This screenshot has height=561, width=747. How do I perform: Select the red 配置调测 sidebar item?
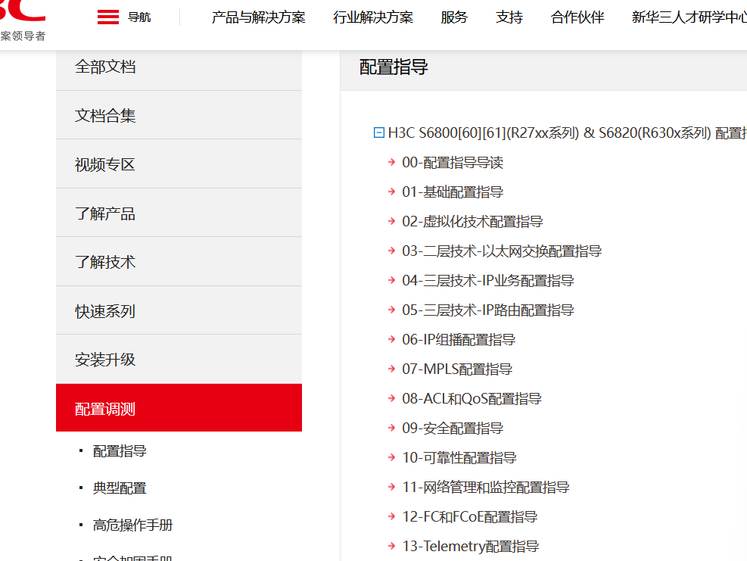coord(179,408)
